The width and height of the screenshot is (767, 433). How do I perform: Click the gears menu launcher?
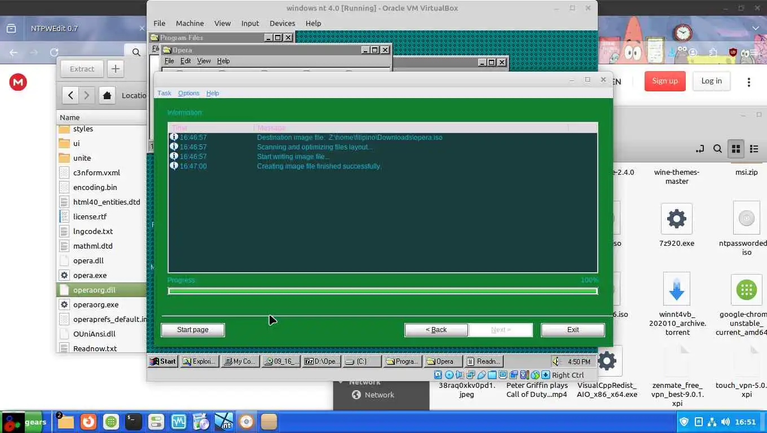click(x=25, y=422)
